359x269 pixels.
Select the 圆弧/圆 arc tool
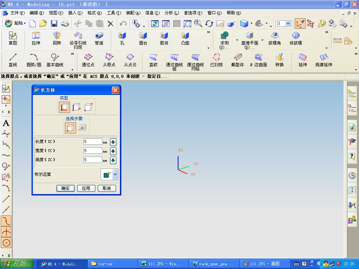tap(34, 60)
